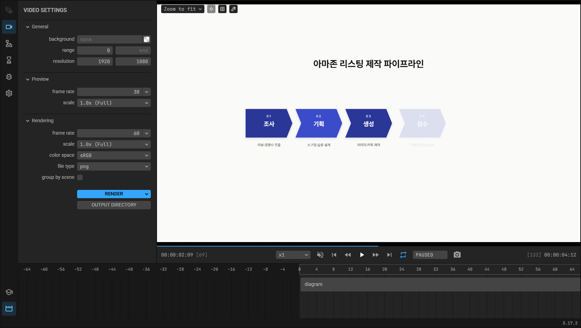
Task: Open the Rendering frame rate dropdown arrow
Action: [147, 133]
